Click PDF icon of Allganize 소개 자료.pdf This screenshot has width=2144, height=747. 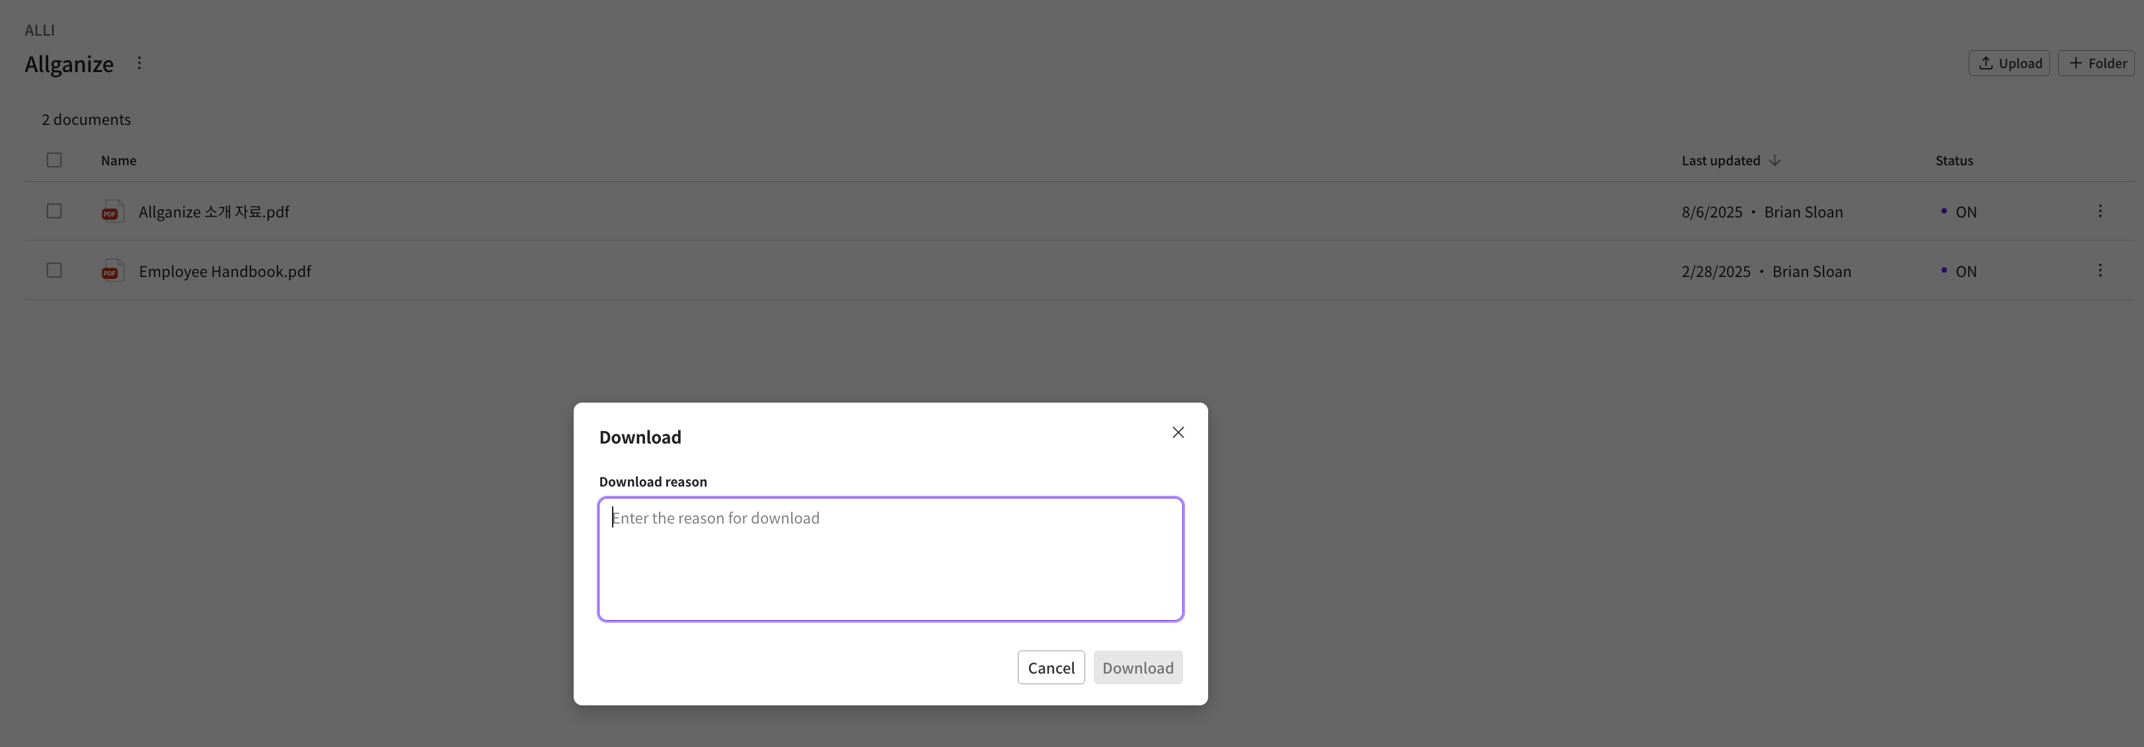click(112, 212)
